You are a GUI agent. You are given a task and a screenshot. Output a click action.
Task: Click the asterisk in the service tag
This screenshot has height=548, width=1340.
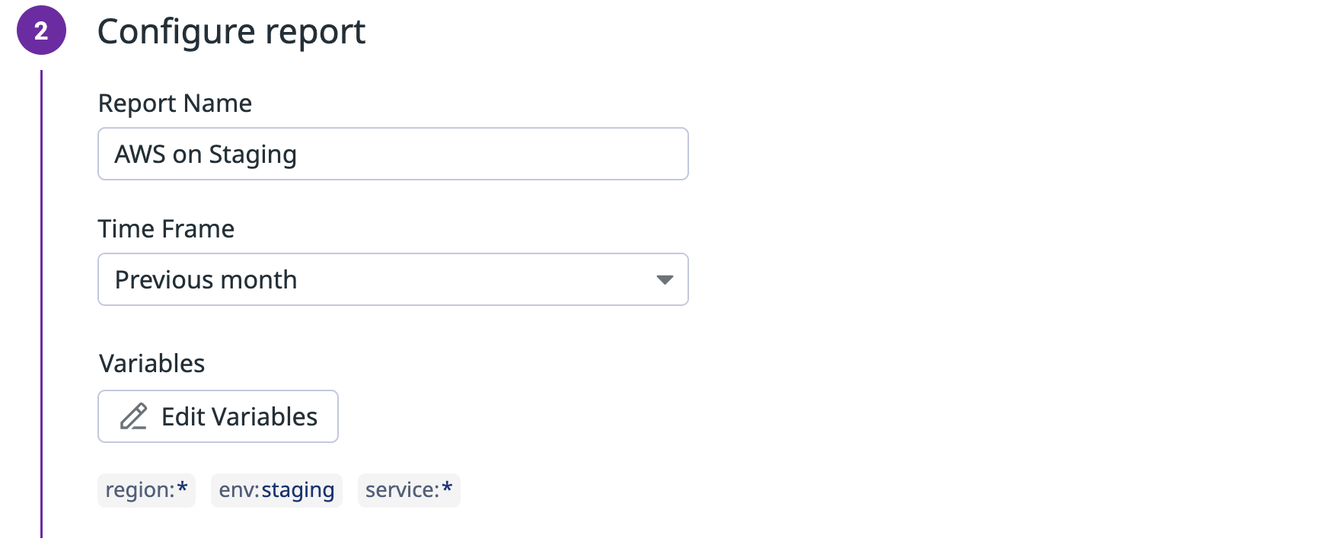[x=447, y=487]
